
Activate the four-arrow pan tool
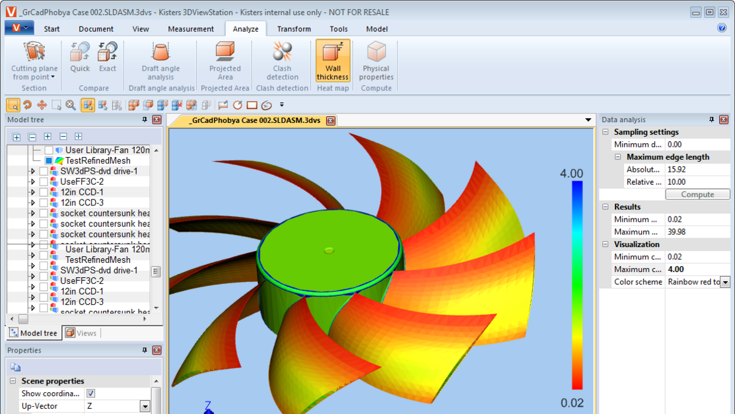click(x=42, y=105)
